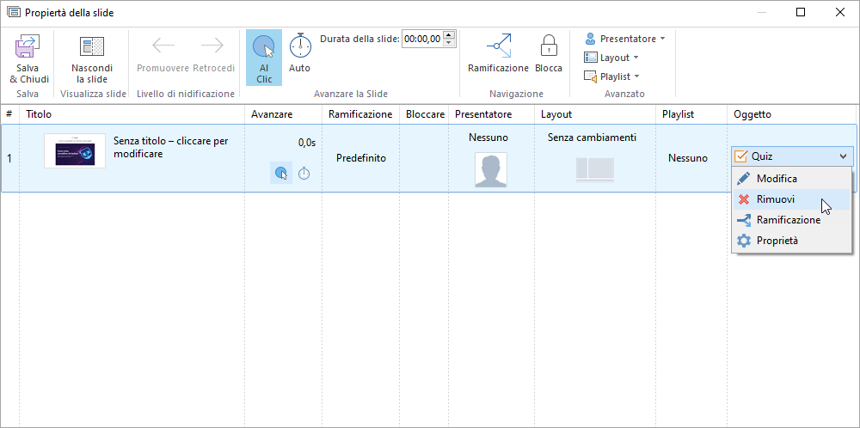Click the slide thumbnail preview
The width and height of the screenshot is (860, 428).
coord(75,150)
